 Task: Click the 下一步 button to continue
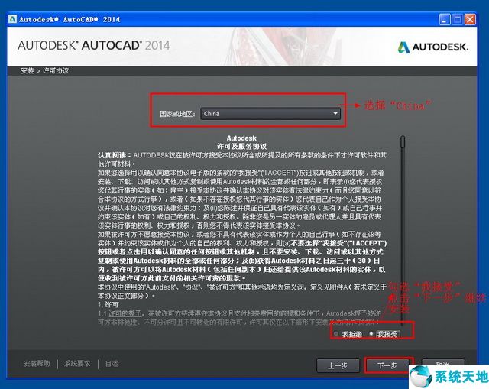[387, 365]
